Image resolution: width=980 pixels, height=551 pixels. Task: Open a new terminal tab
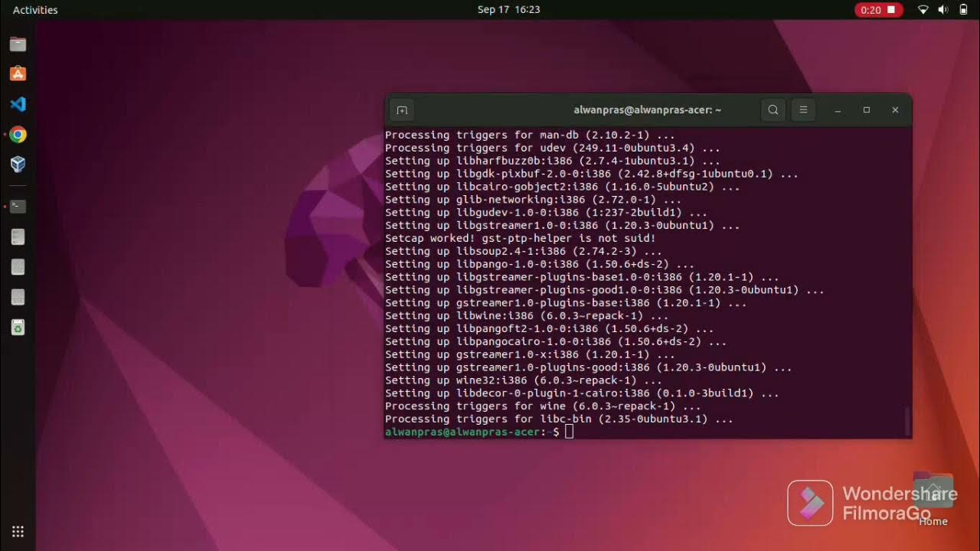click(402, 110)
